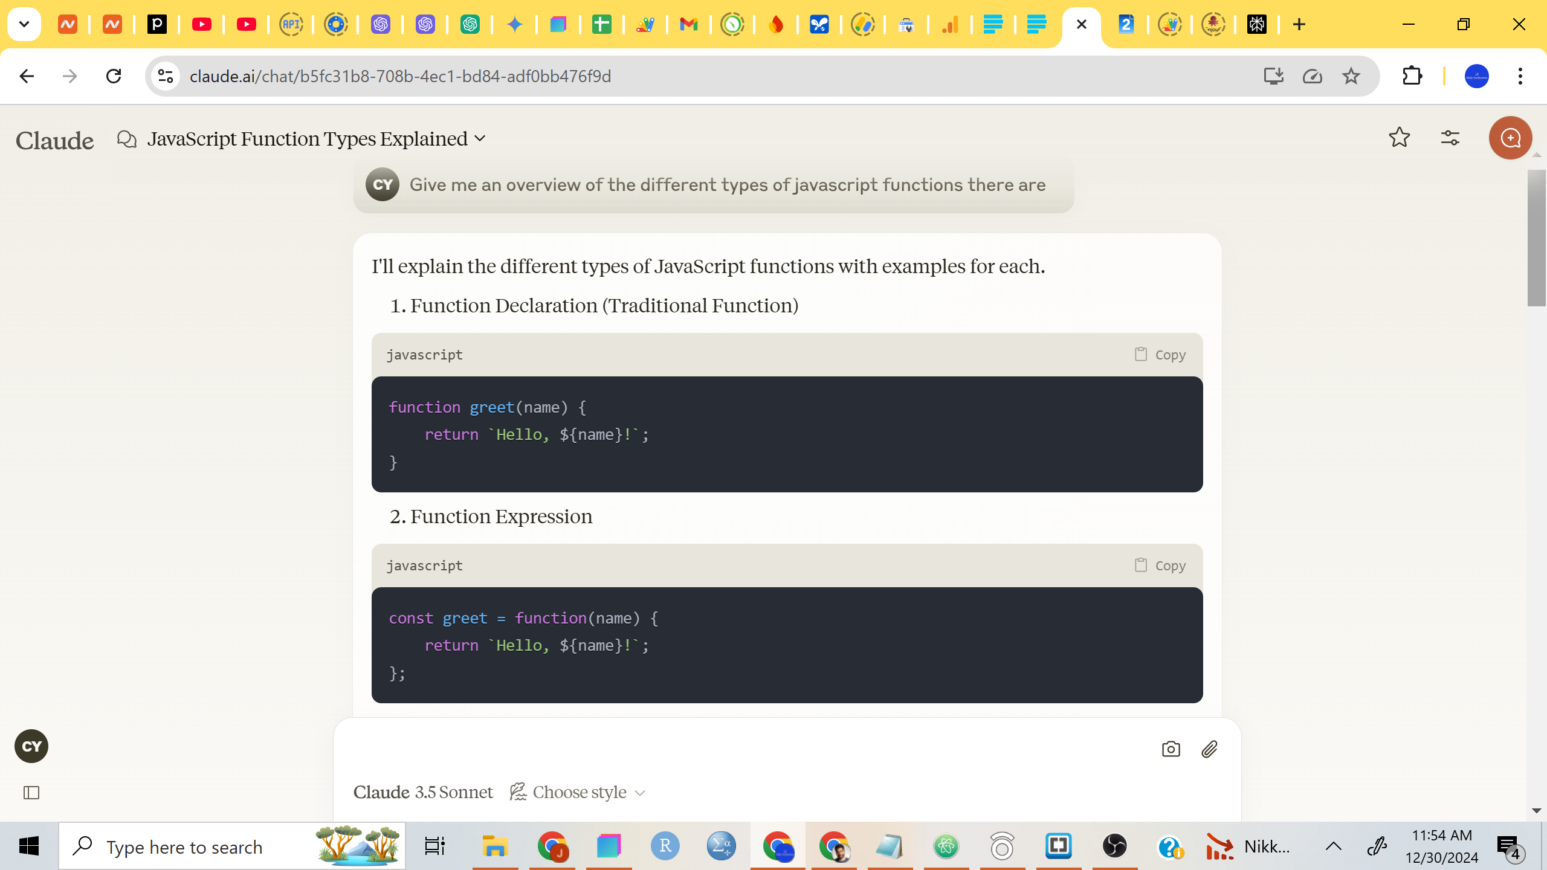Click the sidebar toggle panel icon
The image size is (1547, 870).
[x=32, y=793]
